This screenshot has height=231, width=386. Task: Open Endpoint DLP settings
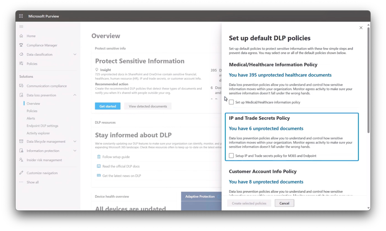pyautogui.click(x=43, y=126)
